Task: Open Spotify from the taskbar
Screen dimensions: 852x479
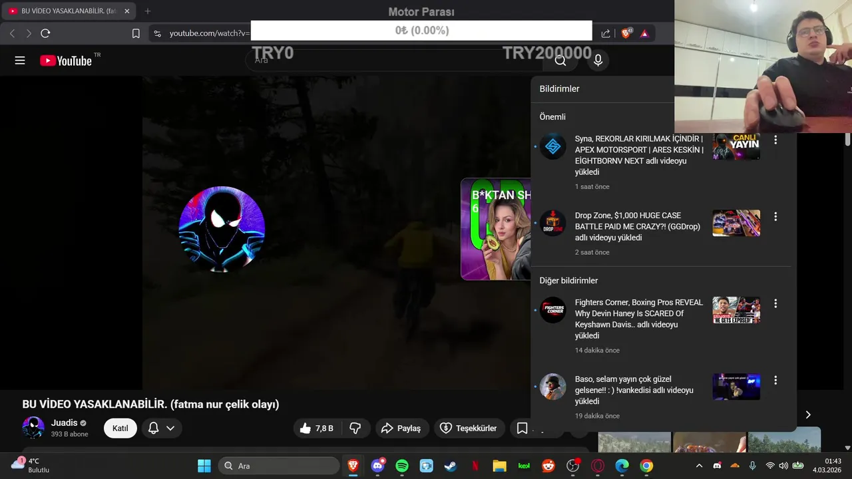Action: coord(402,466)
